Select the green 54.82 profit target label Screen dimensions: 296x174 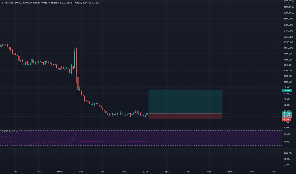[287, 90]
